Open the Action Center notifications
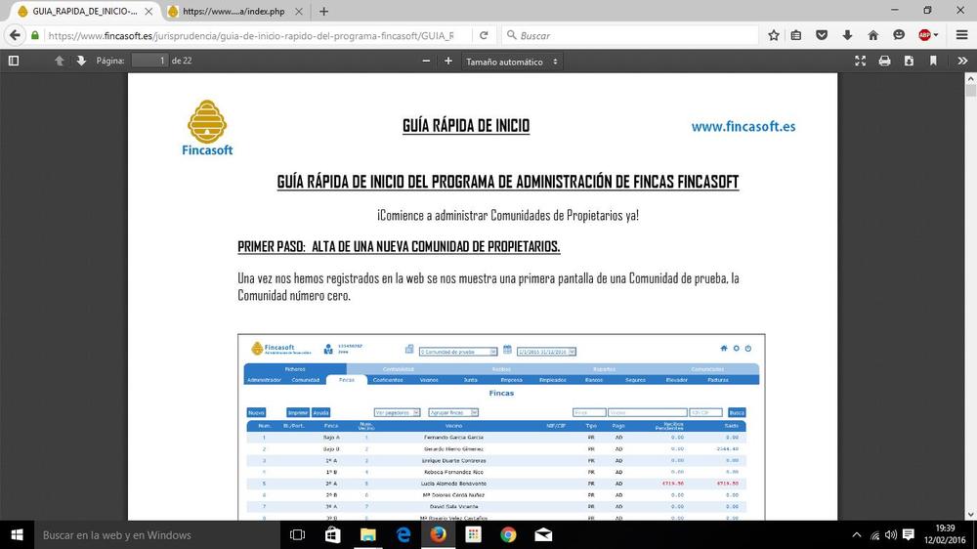This screenshot has width=977, height=549. [x=909, y=534]
